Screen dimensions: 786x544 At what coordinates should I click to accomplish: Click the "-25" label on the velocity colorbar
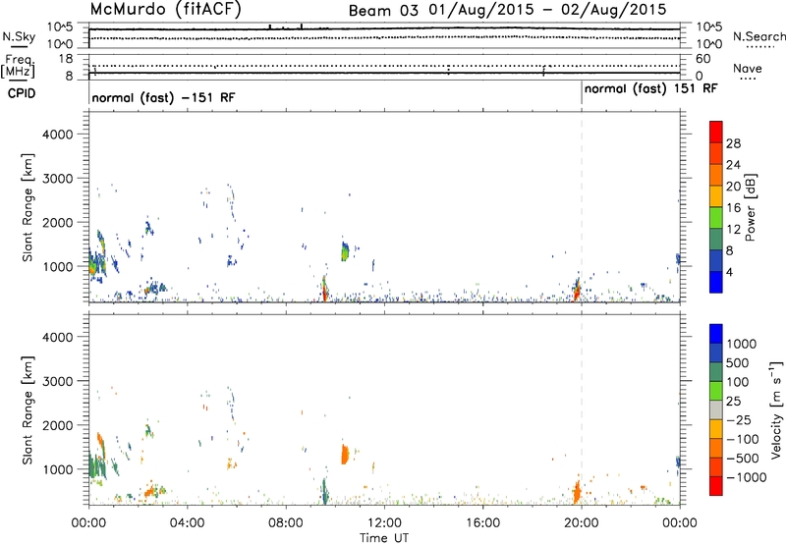click(738, 419)
